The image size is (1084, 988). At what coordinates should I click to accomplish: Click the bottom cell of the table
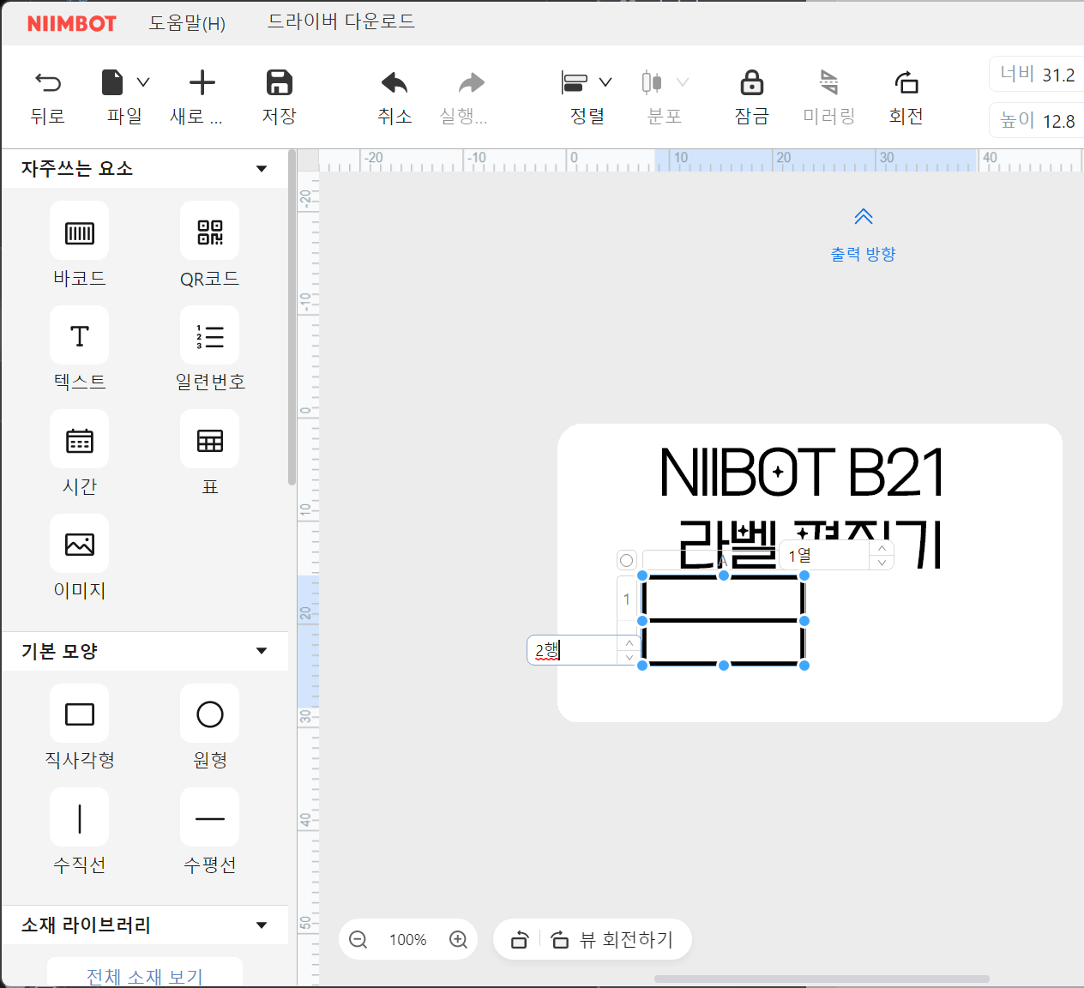(723, 642)
